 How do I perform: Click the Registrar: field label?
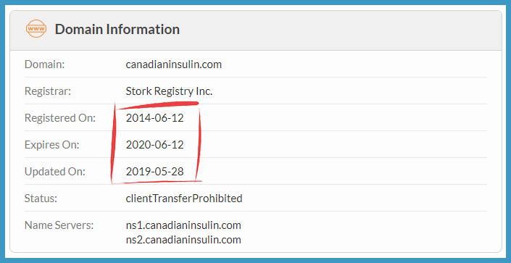(x=48, y=91)
